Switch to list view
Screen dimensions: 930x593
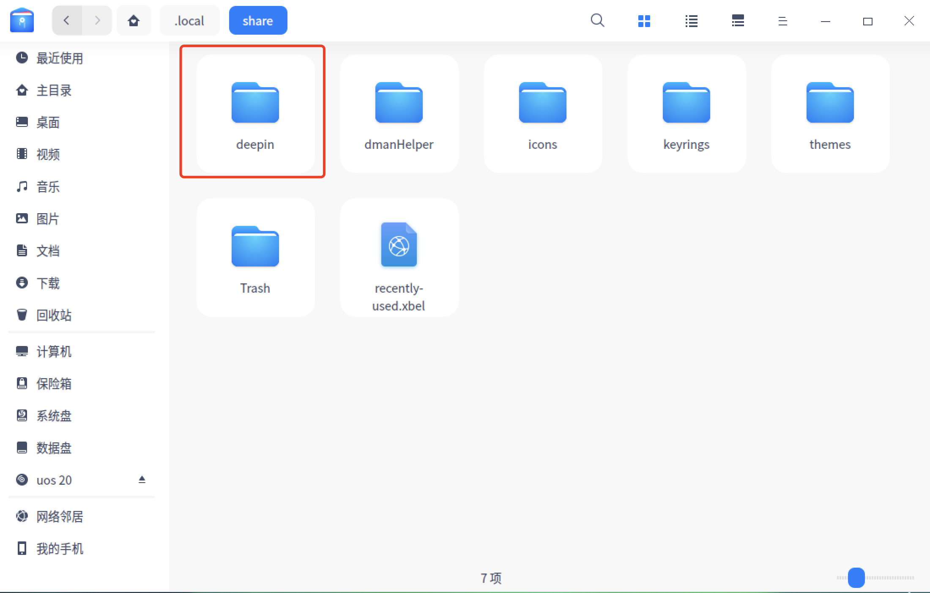pyautogui.click(x=691, y=21)
